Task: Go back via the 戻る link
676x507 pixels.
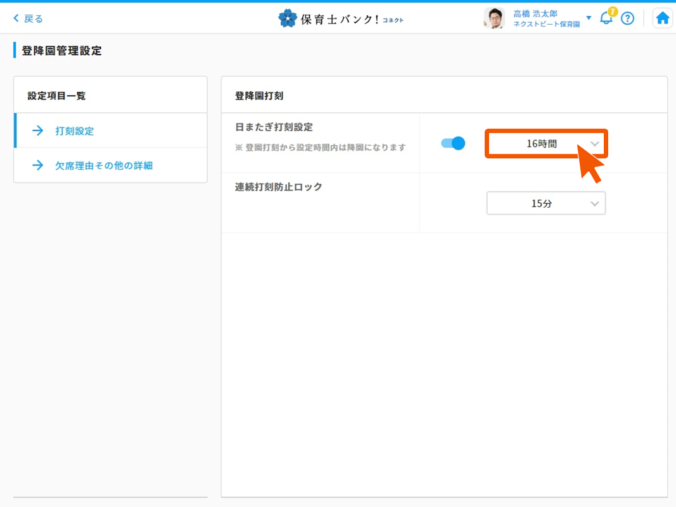Action: (34, 19)
